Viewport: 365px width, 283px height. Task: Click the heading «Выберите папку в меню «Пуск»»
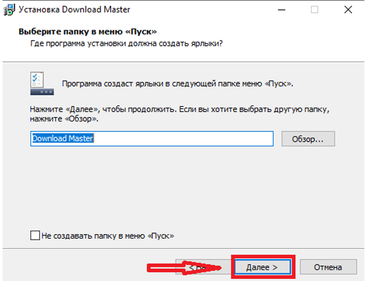(88, 32)
